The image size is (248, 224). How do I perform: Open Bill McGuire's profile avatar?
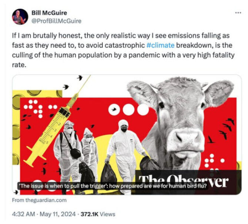(20, 17)
